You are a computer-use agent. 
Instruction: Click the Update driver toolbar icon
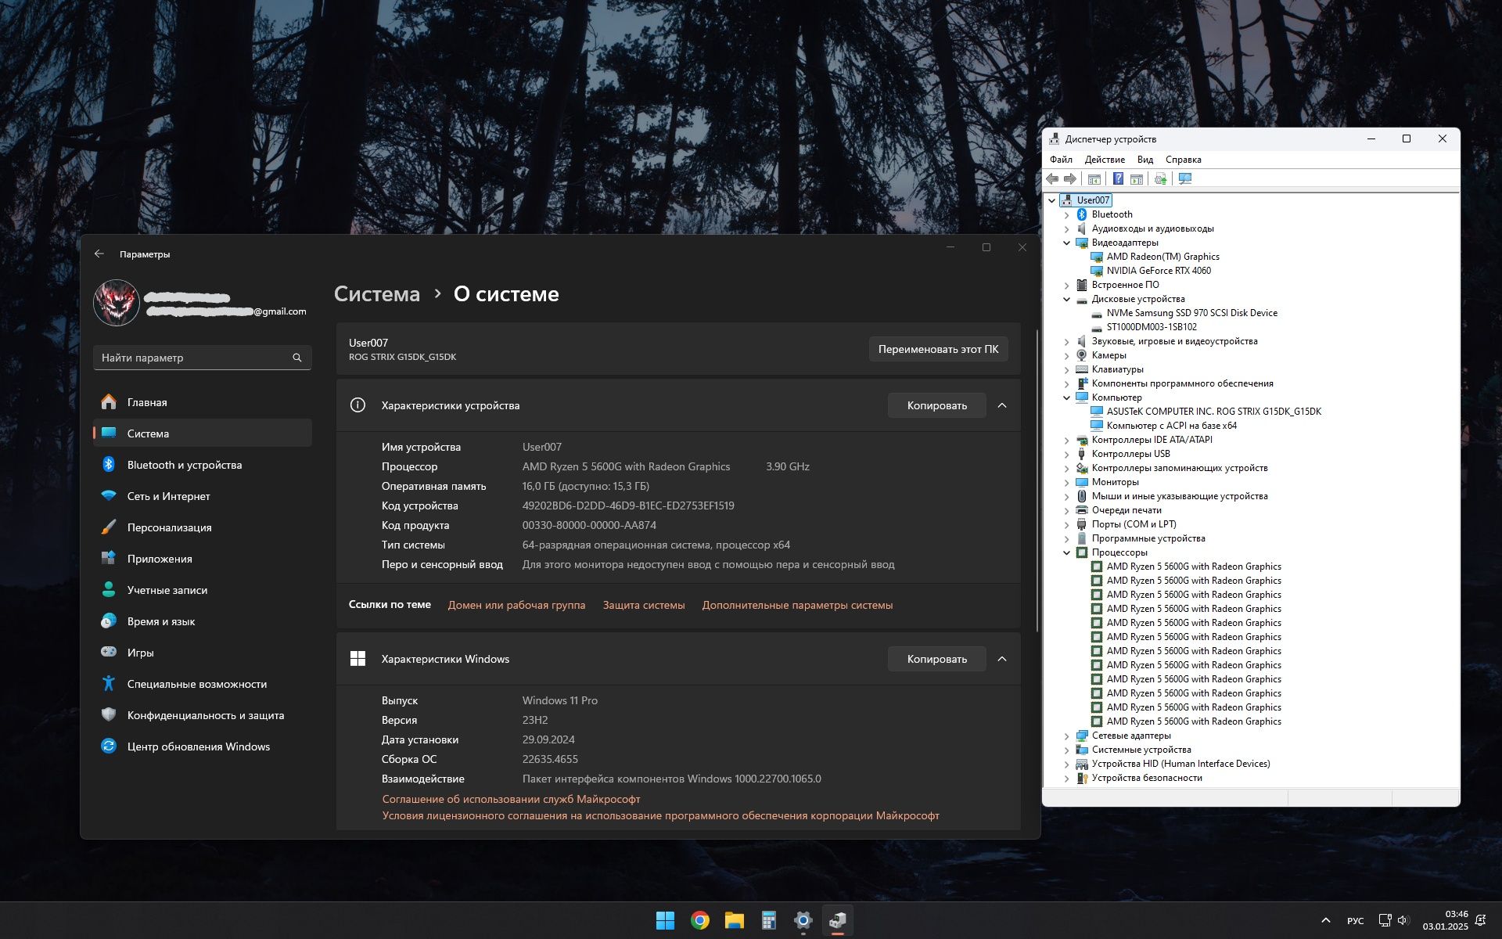1160,179
